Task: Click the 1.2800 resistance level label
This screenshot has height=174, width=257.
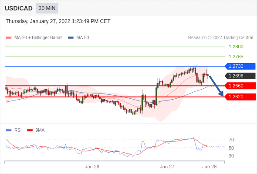Action: point(236,47)
